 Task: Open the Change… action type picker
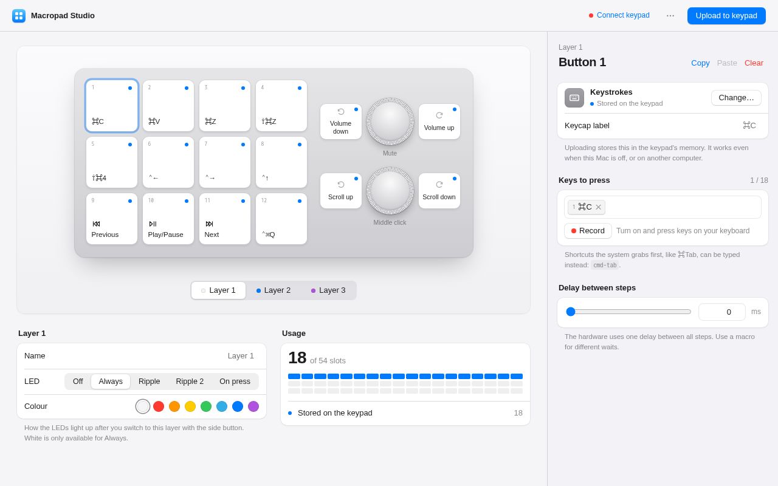tap(736, 98)
